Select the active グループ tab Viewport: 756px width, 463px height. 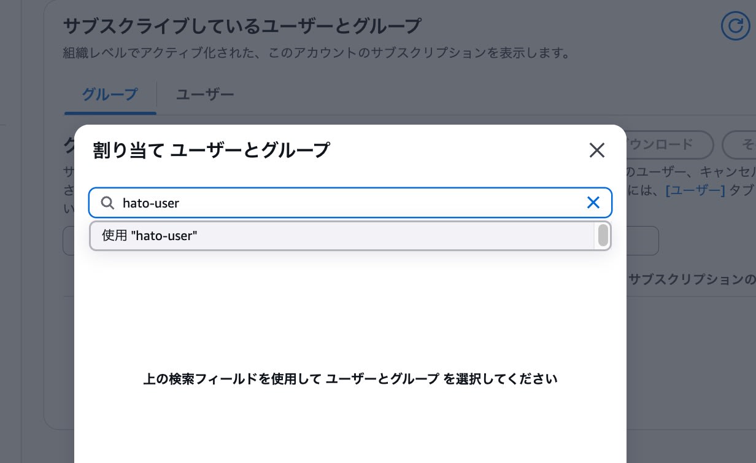[x=110, y=95]
